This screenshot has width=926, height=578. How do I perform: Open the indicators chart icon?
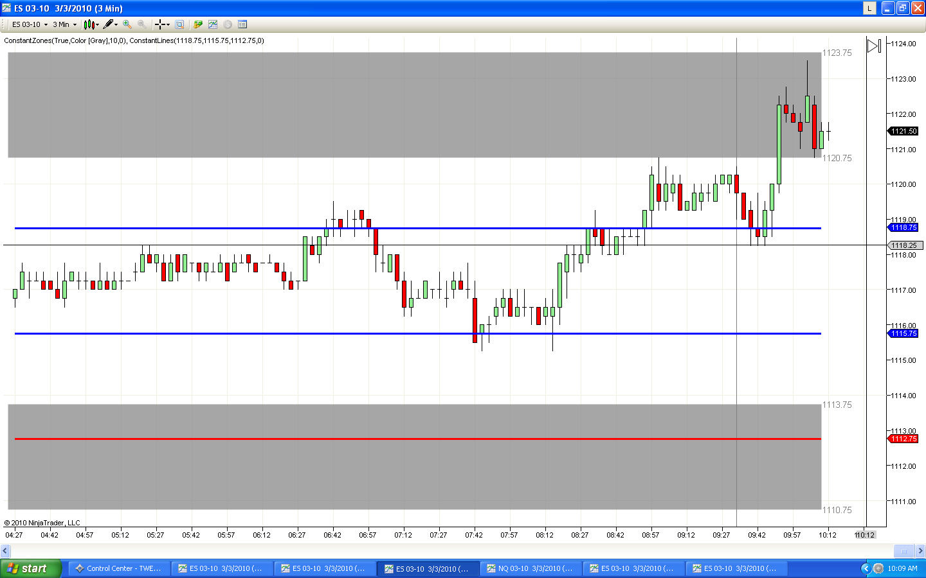point(213,24)
